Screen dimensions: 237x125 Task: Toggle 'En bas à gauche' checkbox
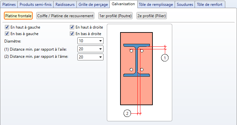pyautogui.click(x=7, y=34)
